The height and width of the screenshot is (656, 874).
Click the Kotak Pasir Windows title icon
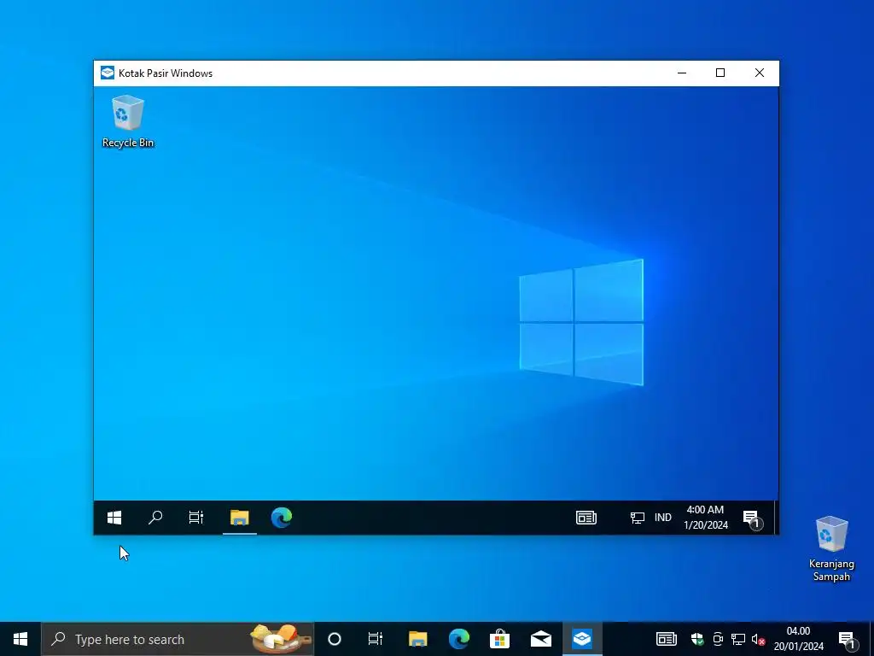[107, 73]
